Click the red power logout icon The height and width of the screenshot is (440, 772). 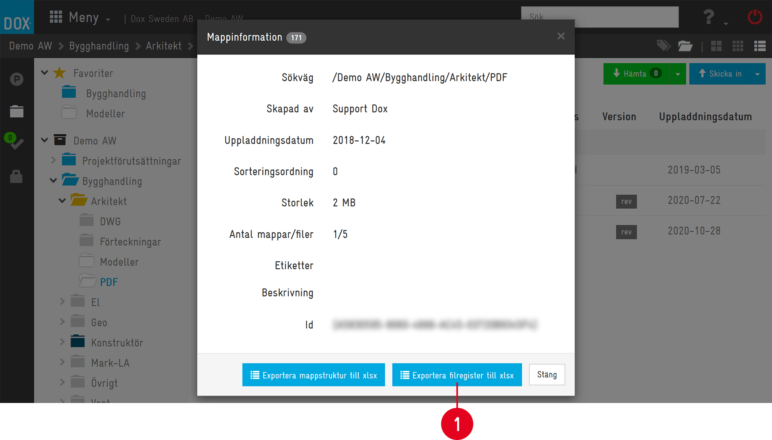[755, 17]
